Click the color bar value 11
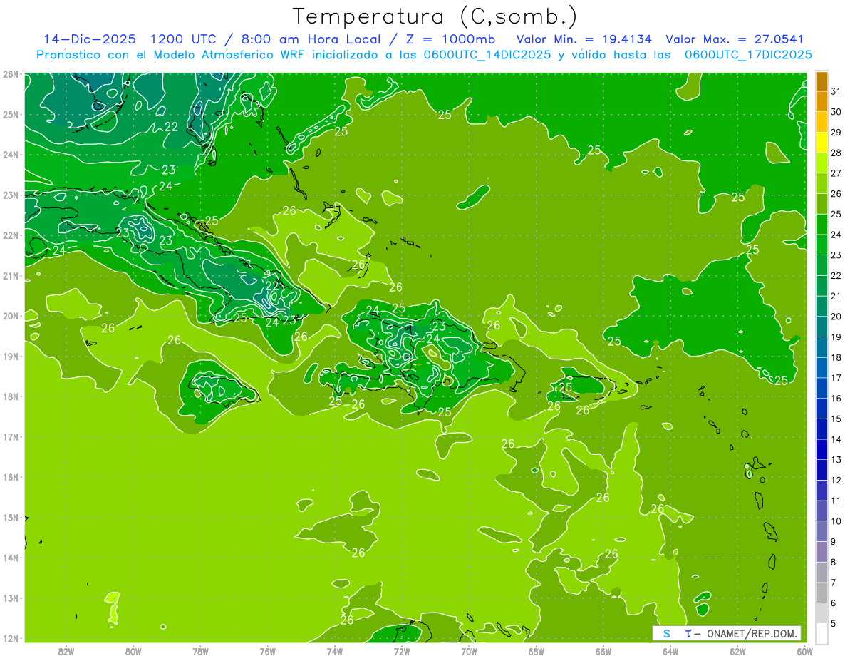This screenshot has width=855, height=661. click(836, 501)
